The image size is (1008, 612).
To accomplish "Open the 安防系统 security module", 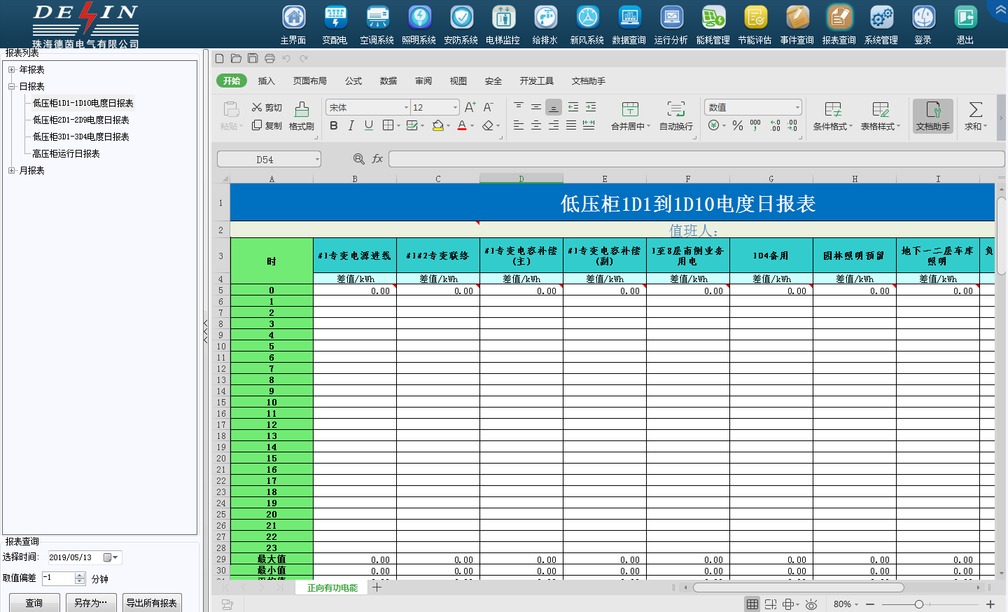I will (x=461, y=25).
